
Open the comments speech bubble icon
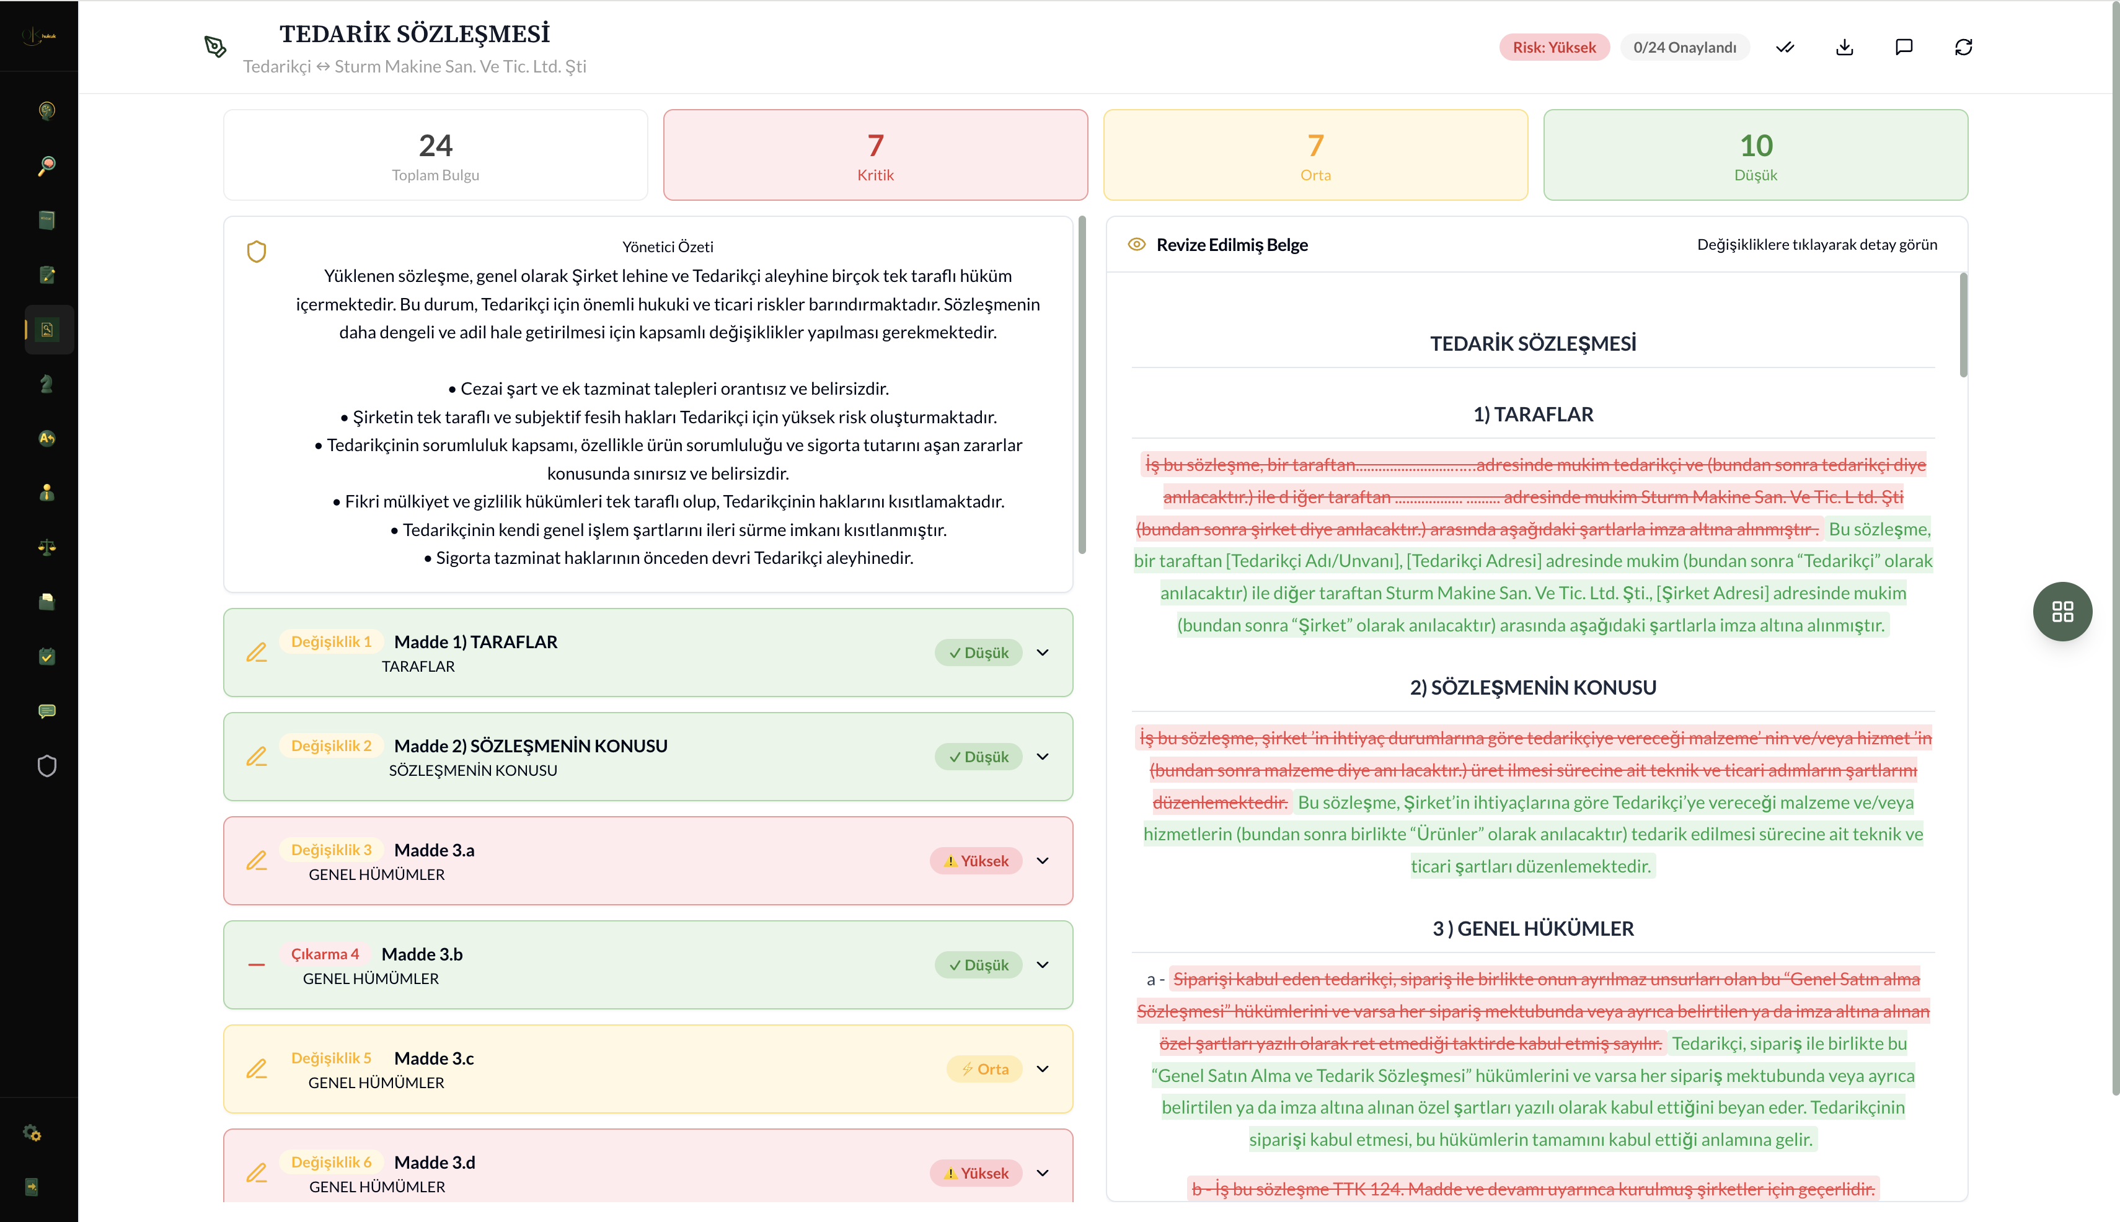[1904, 47]
